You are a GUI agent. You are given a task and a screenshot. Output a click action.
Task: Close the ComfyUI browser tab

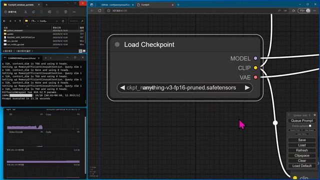point(172,4)
